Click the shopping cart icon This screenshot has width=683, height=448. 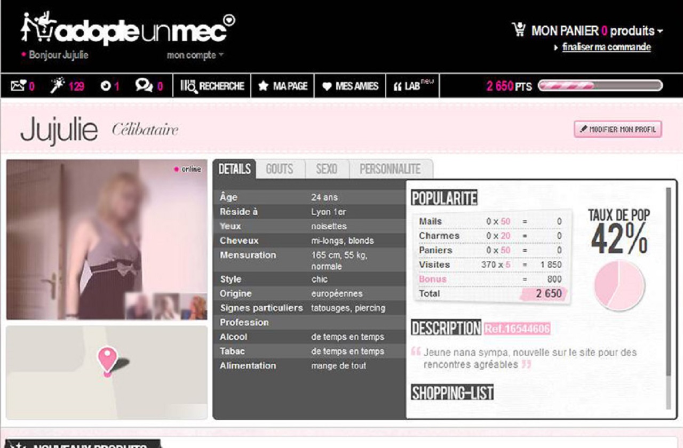(519, 30)
